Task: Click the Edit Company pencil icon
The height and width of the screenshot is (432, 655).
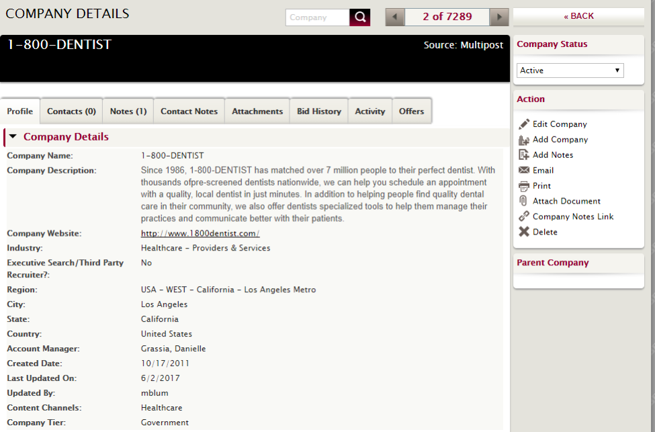Action: pos(524,124)
